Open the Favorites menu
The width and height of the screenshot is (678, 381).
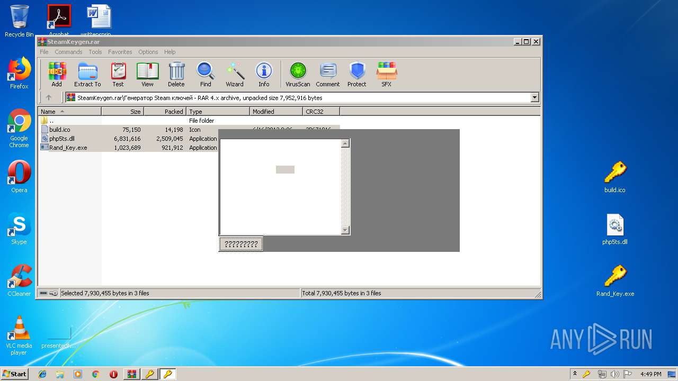tap(120, 52)
